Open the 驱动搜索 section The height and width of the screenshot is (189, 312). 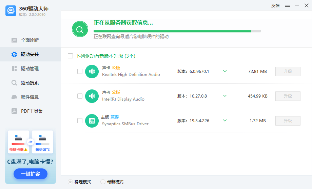(x=31, y=83)
